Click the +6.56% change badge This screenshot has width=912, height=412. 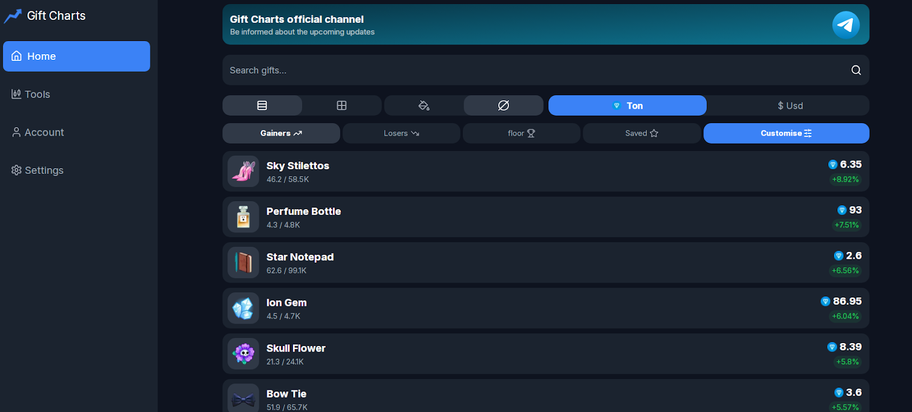point(845,271)
